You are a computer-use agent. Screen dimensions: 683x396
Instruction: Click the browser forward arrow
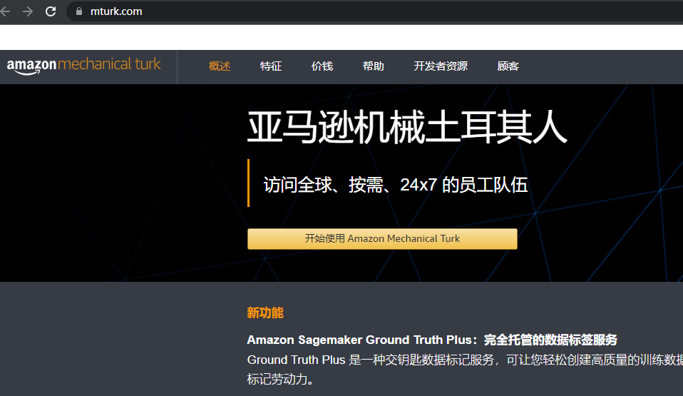coord(28,11)
